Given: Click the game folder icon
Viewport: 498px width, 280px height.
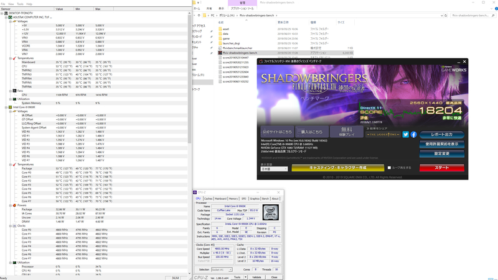Looking at the screenshot, I should (x=220, y=38).
